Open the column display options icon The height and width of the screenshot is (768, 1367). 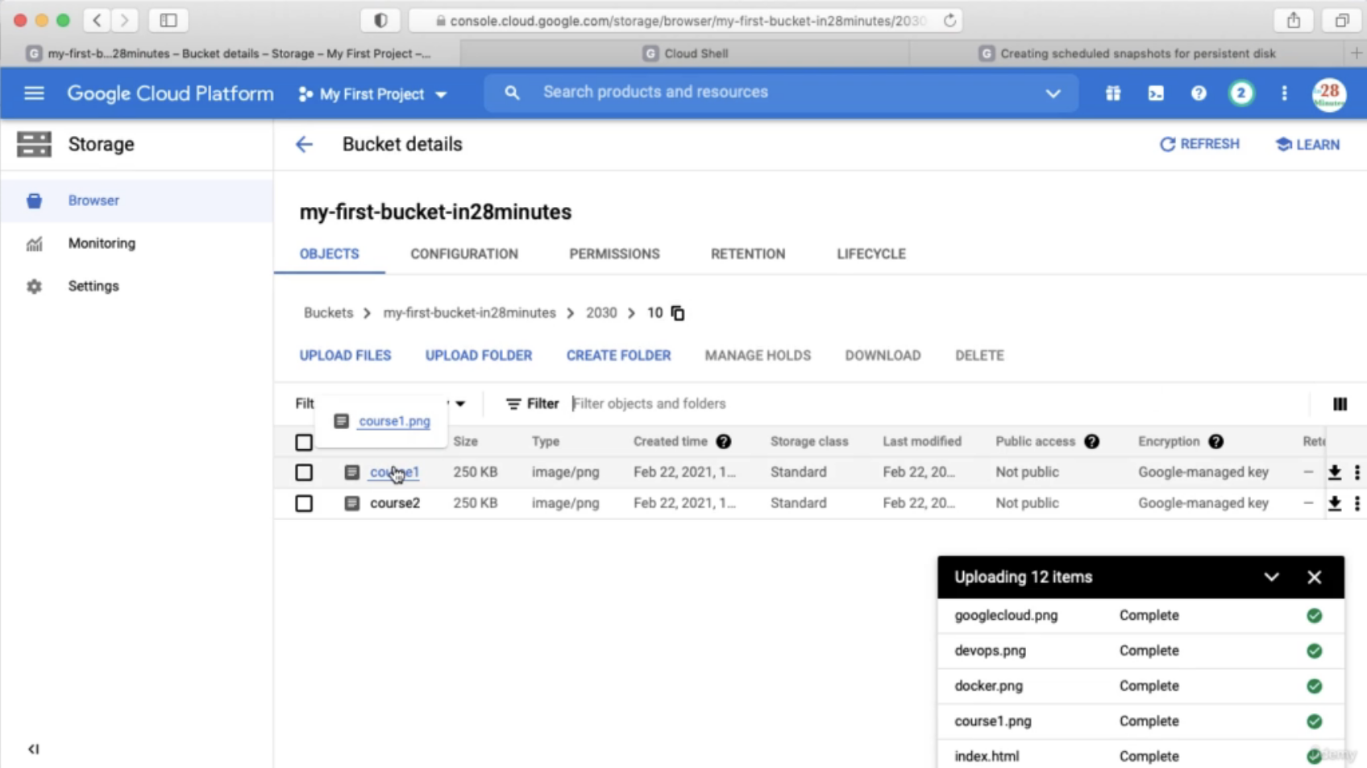(1340, 404)
